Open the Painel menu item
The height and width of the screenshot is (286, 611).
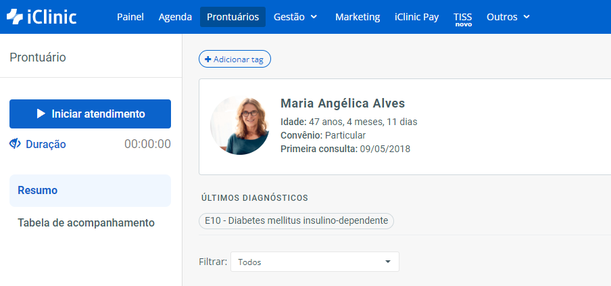pyautogui.click(x=130, y=17)
